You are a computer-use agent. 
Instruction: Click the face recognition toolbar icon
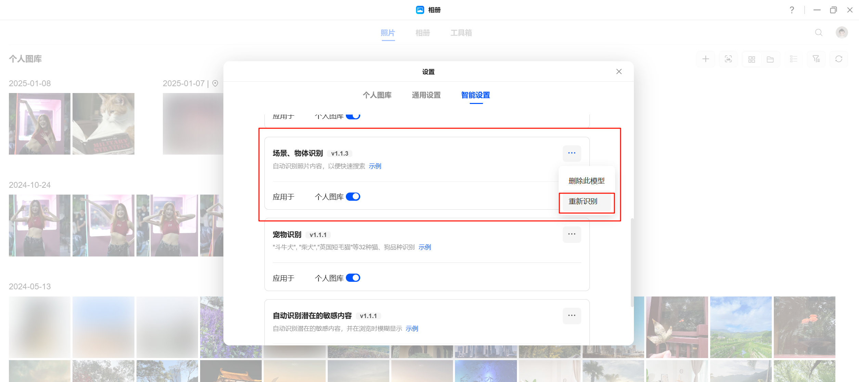pyautogui.click(x=728, y=59)
